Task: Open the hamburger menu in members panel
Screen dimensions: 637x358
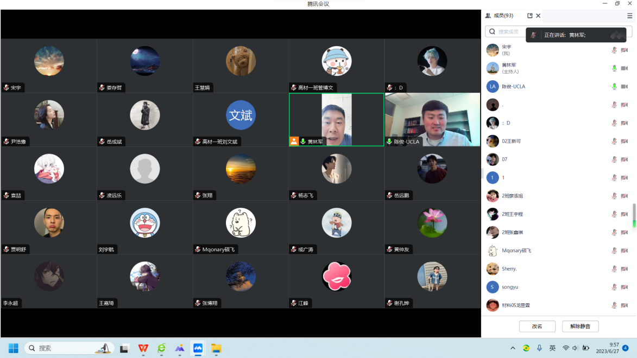Action: point(629,16)
